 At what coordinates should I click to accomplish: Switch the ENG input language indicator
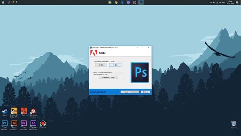(x=224, y=3)
